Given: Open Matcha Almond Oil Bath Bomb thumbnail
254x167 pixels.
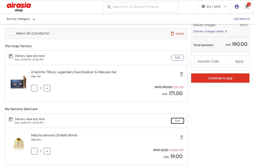Looking at the screenshot, I should click(19, 143).
